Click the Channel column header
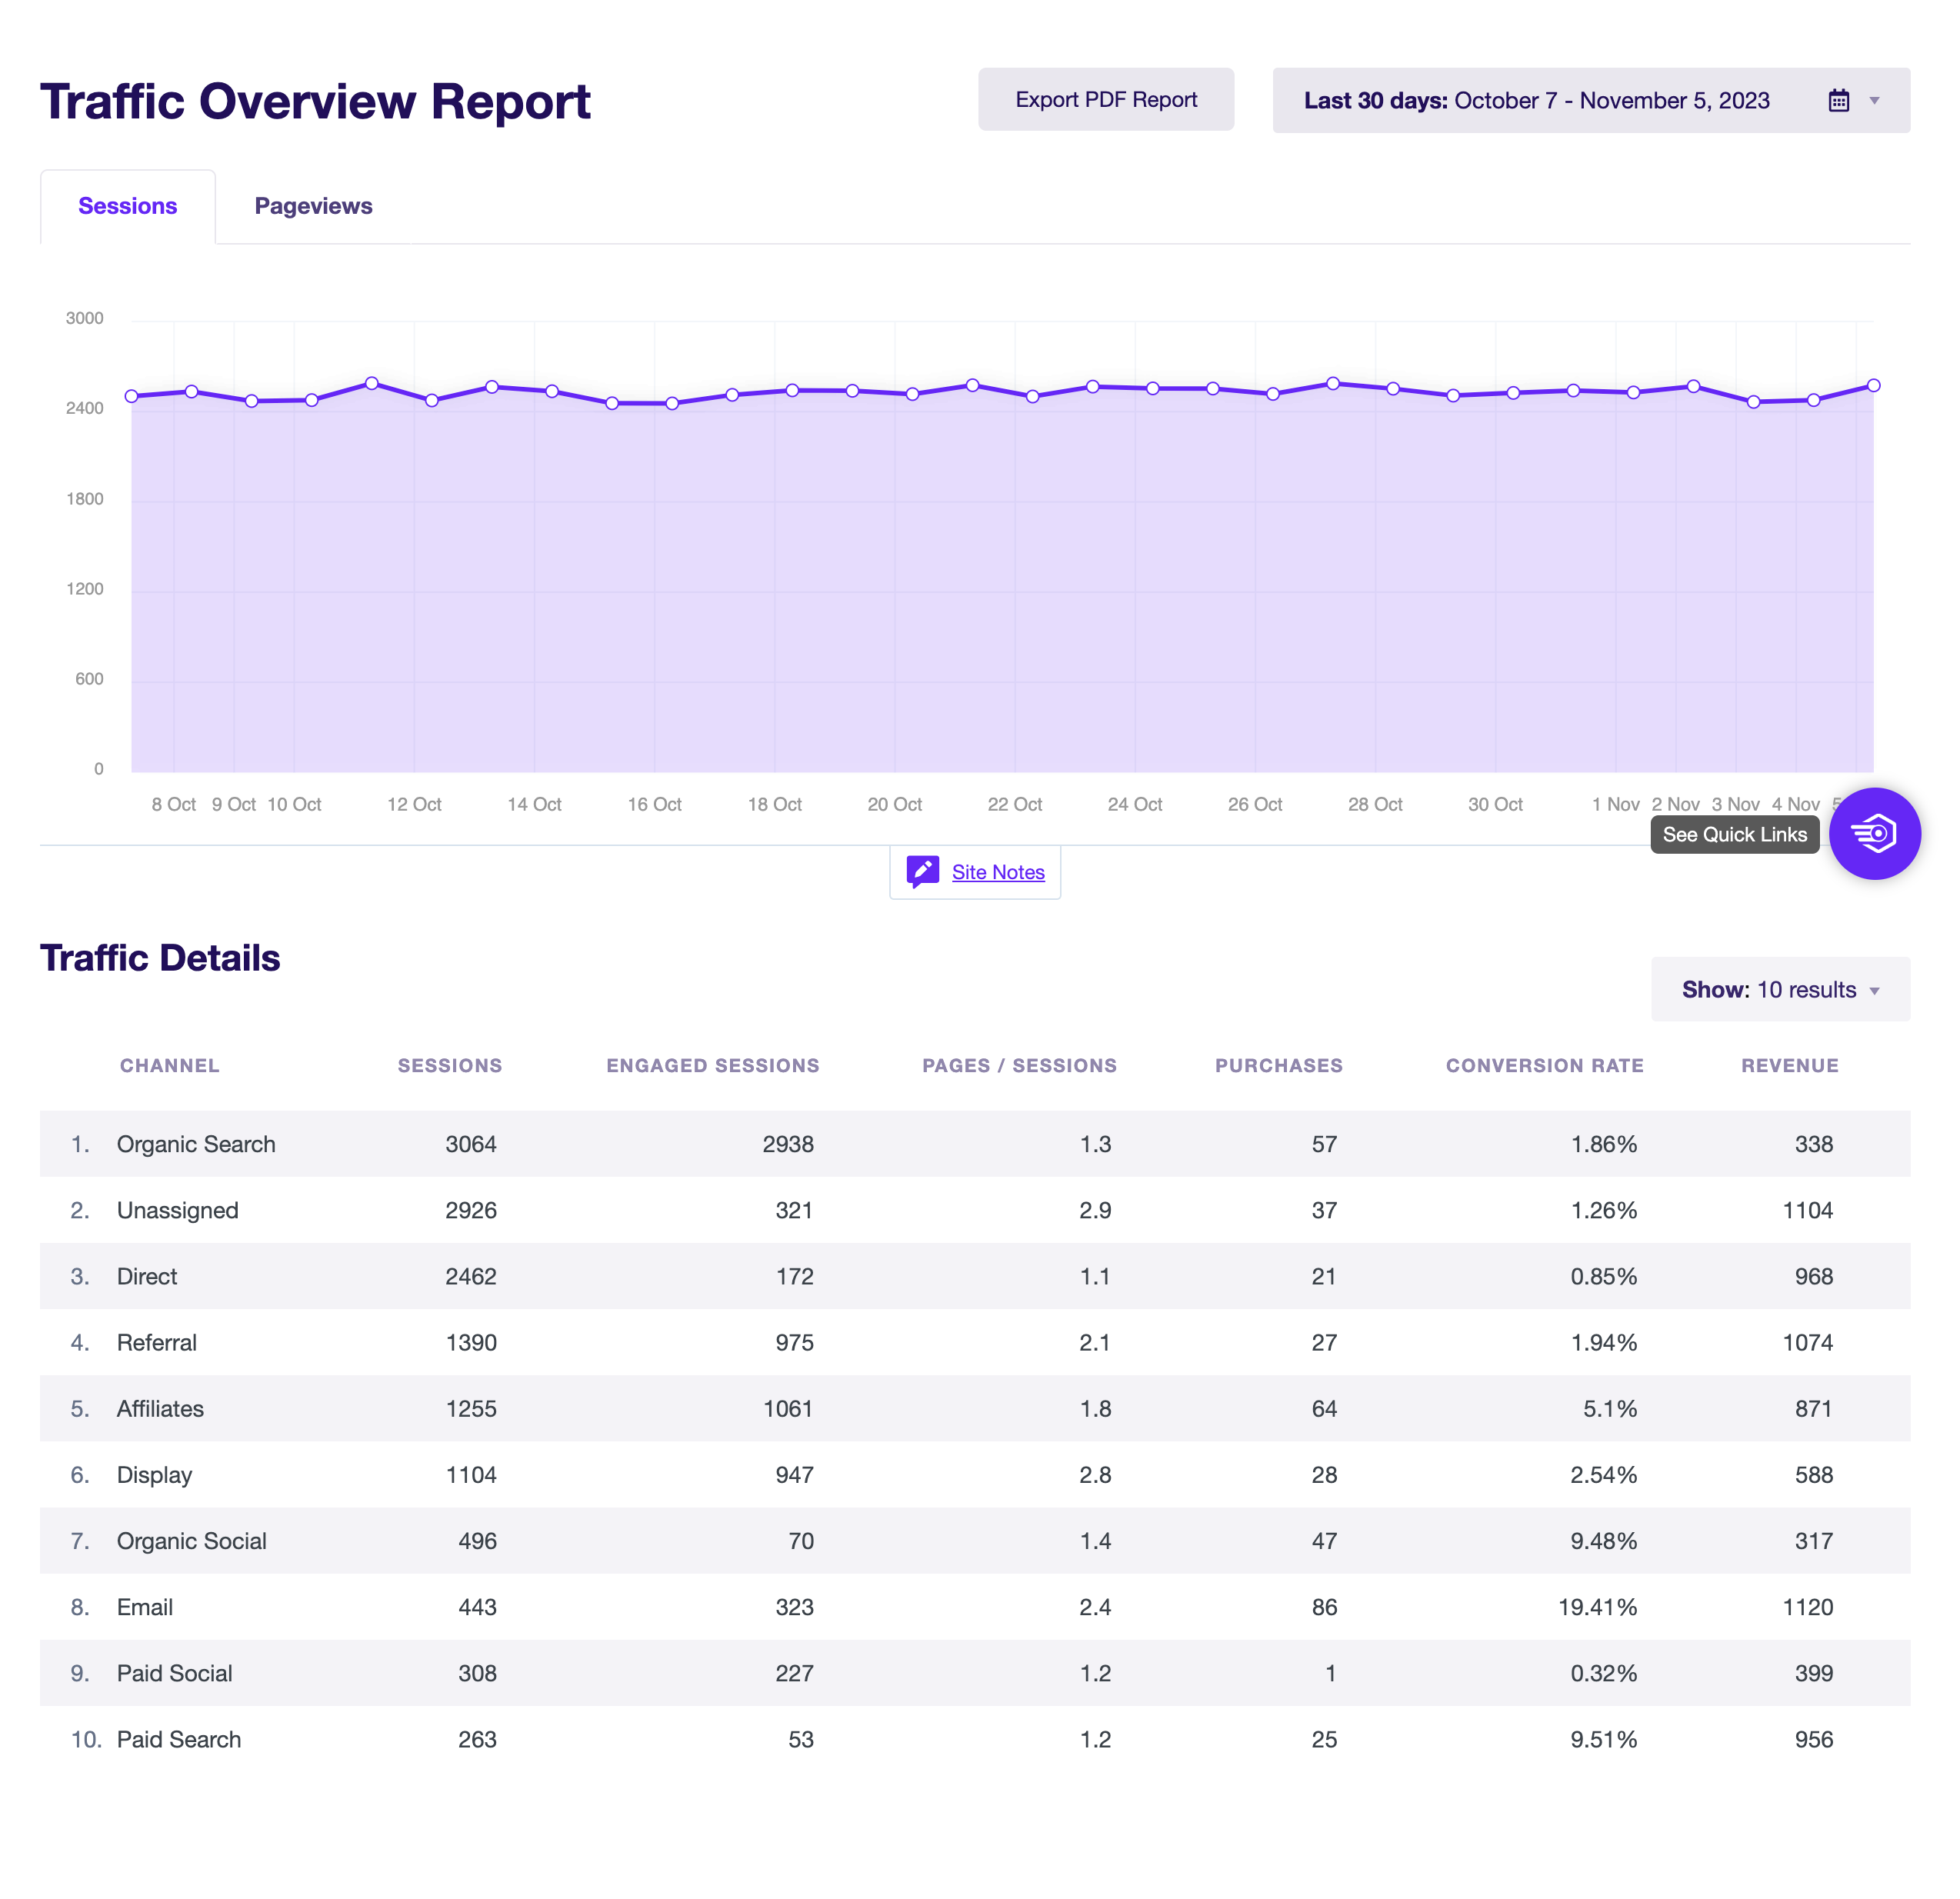 click(170, 1065)
